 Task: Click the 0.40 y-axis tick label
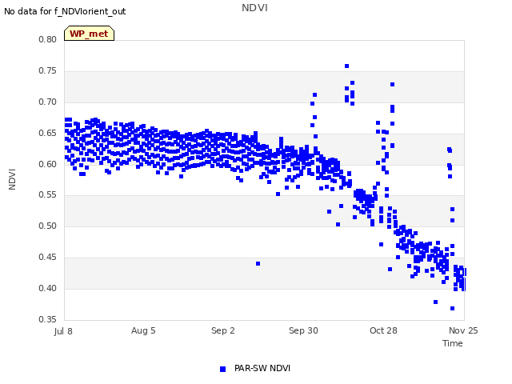48,288
